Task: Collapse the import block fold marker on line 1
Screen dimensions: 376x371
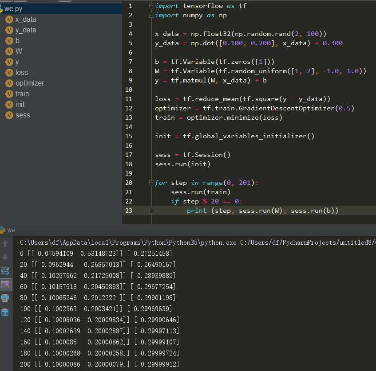Action: 151,6
